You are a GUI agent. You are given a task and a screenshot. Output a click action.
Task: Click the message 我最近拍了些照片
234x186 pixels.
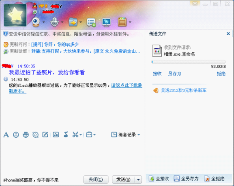(x=47, y=72)
